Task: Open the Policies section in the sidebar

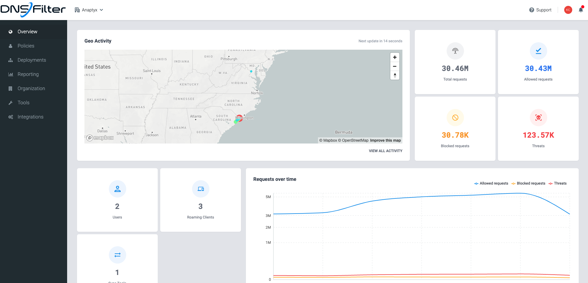Action: pos(26,46)
